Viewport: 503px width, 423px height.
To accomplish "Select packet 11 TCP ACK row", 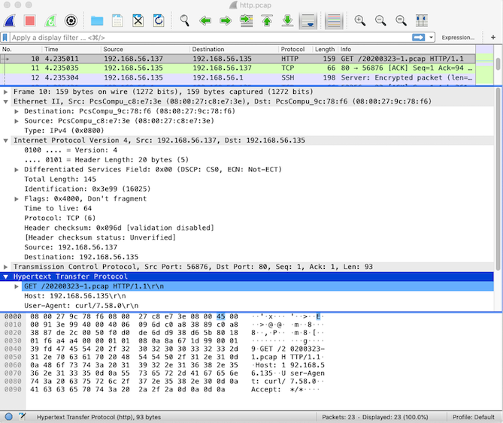I will [238, 68].
